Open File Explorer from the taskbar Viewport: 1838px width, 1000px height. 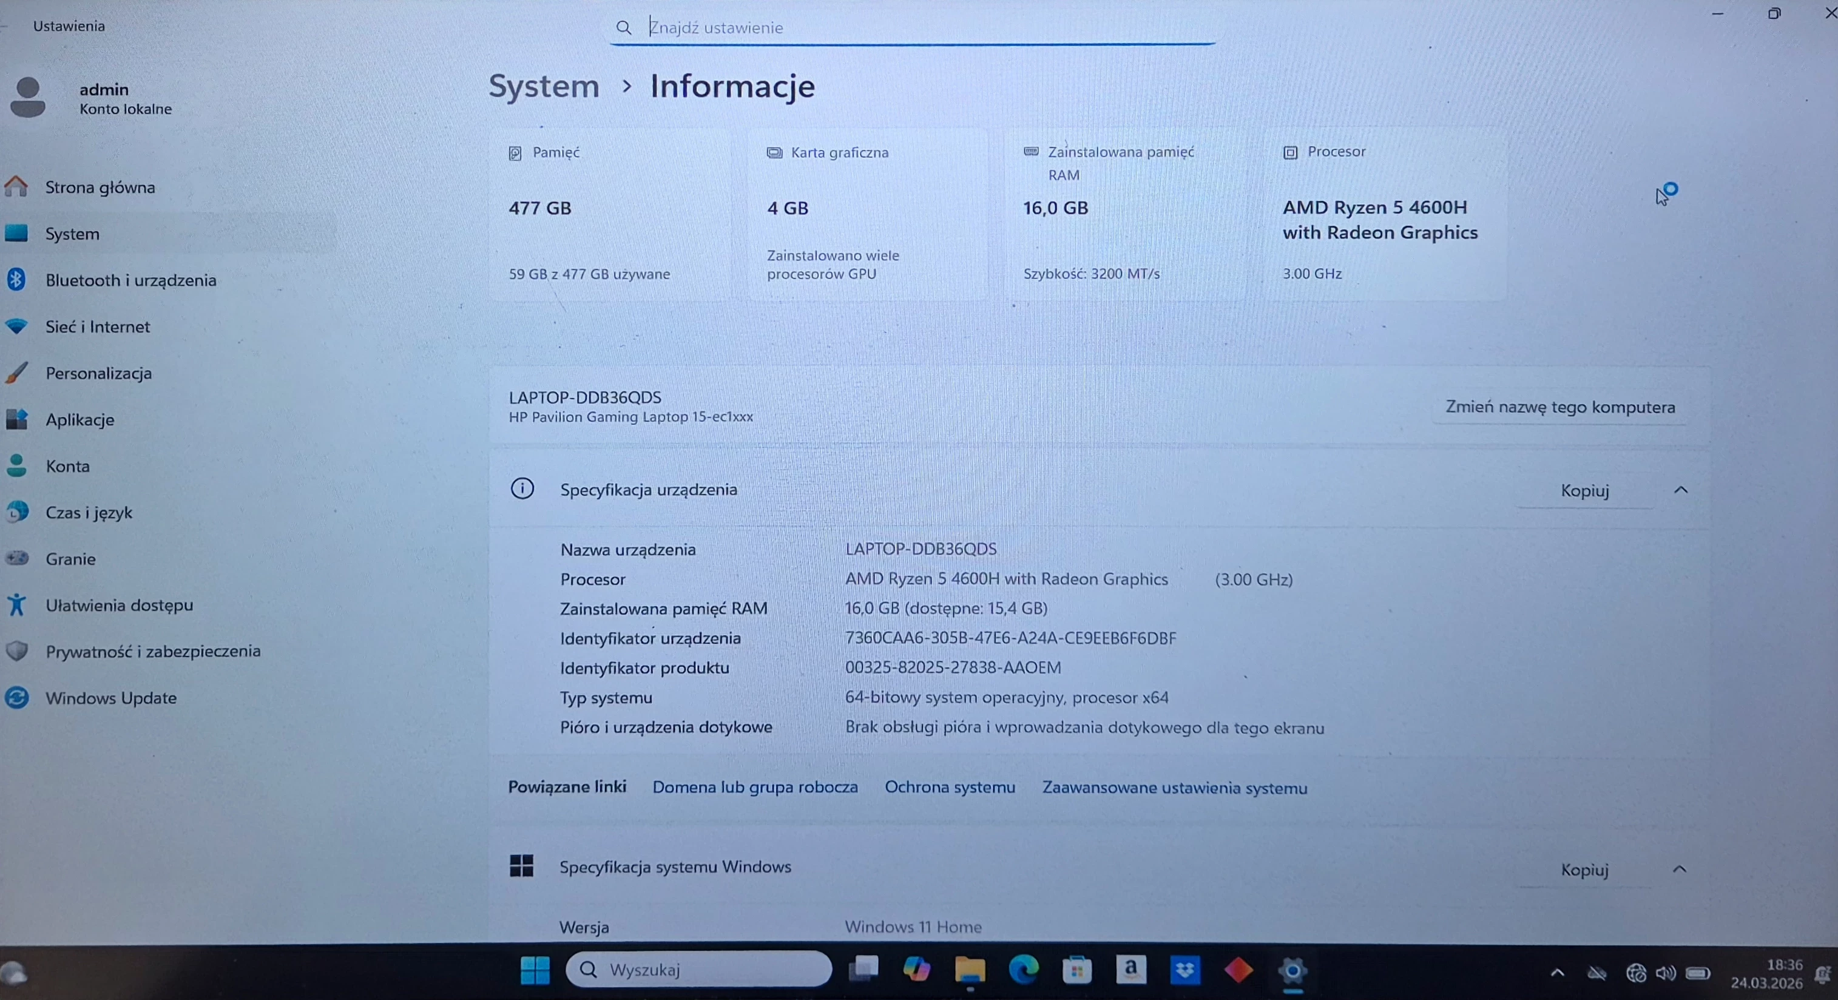point(970,970)
